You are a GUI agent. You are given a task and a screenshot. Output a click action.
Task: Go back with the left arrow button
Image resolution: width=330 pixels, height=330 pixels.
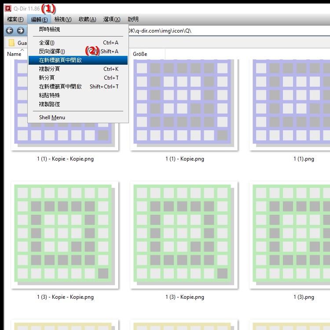[10, 31]
